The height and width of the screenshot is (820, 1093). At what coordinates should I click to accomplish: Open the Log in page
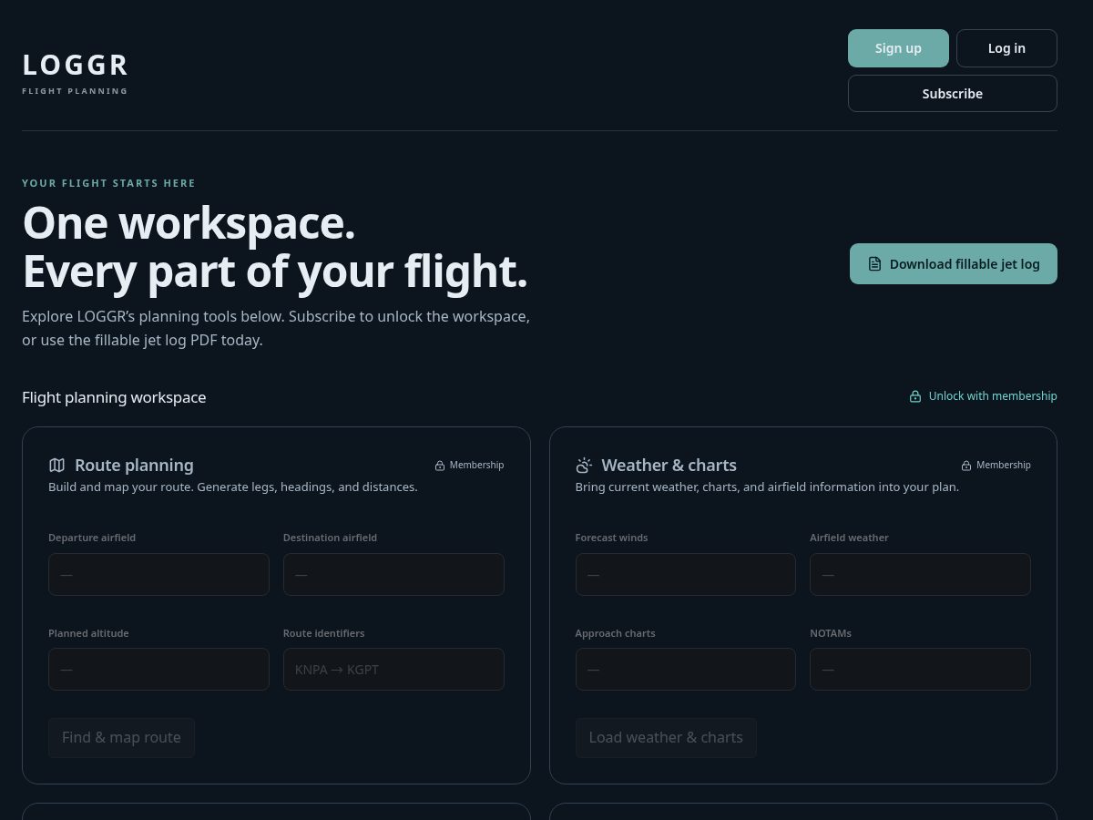click(1006, 48)
